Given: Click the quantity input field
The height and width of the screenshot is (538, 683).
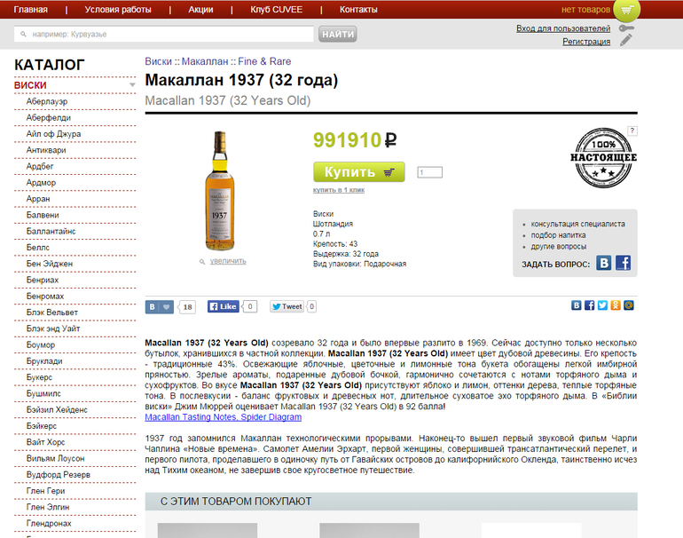Looking at the screenshot, I should [429, 172].
